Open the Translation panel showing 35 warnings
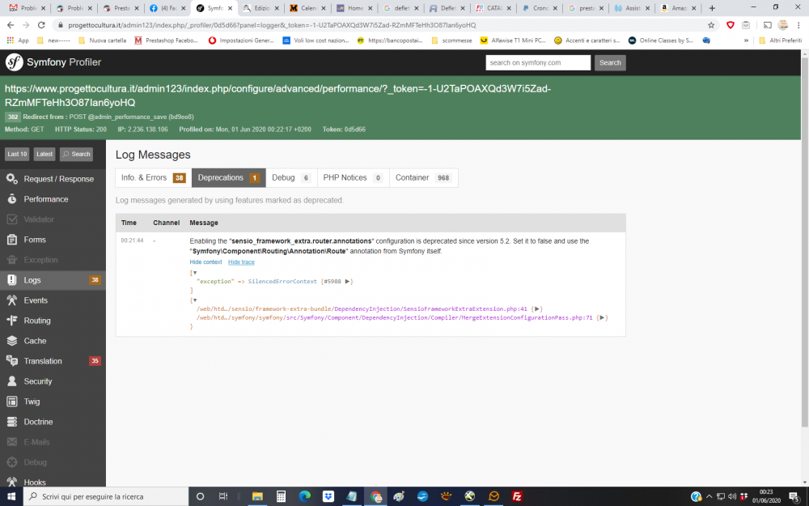The width and height of the screenshot is (809, 506). [x=44, y=360]
